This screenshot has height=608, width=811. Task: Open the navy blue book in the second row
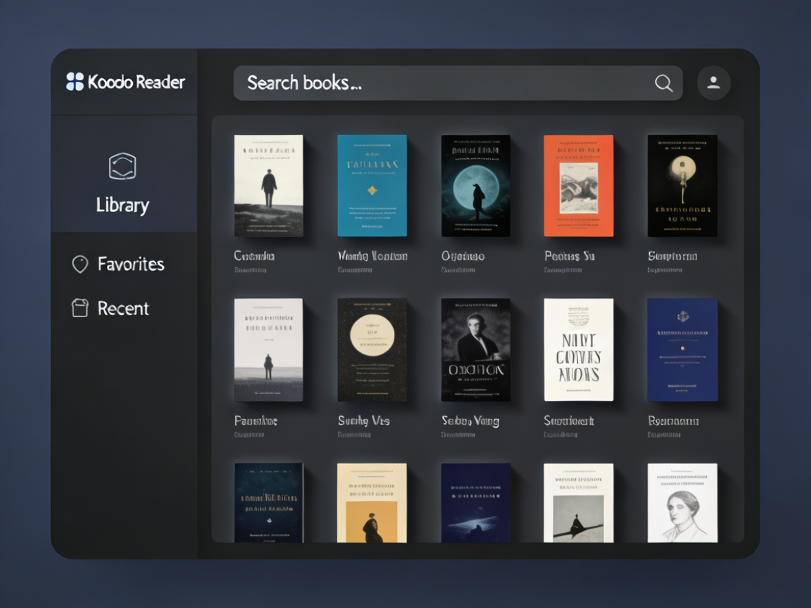[681, 349]
